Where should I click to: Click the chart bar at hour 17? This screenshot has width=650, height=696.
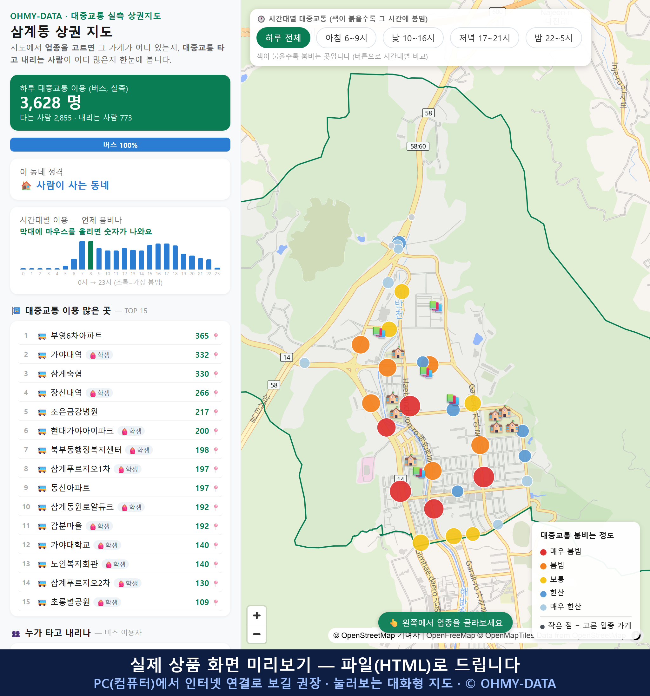[167, 256]
